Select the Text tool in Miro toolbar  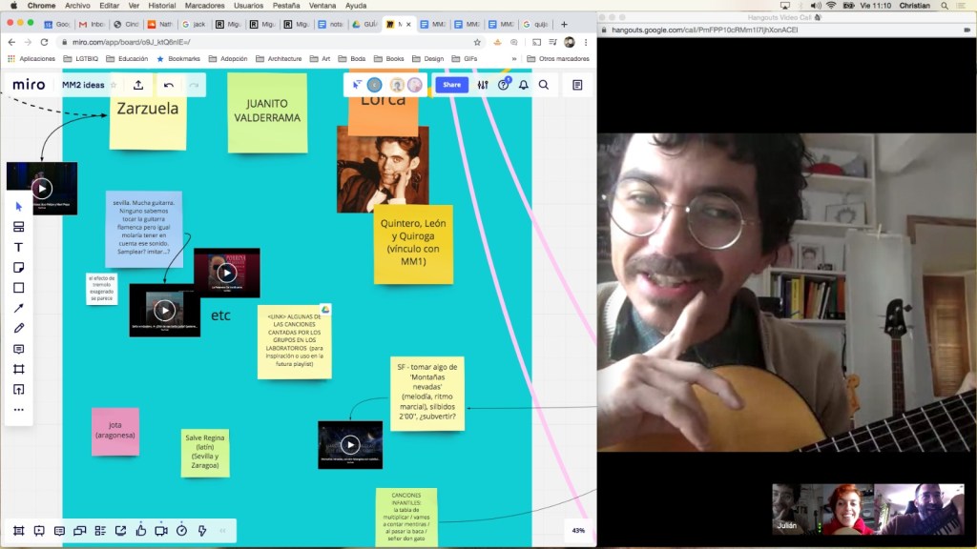pos(18,247)
